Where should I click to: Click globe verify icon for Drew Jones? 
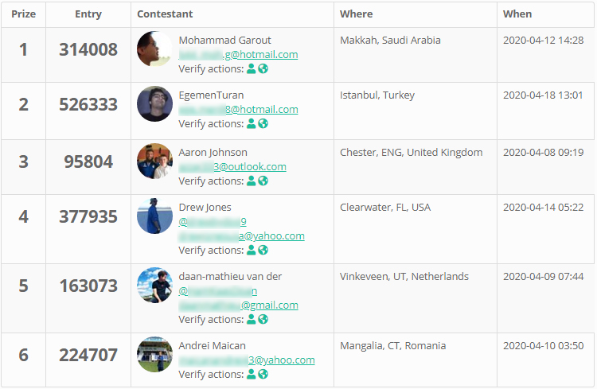pyautogui.click(x=263, y=251)
